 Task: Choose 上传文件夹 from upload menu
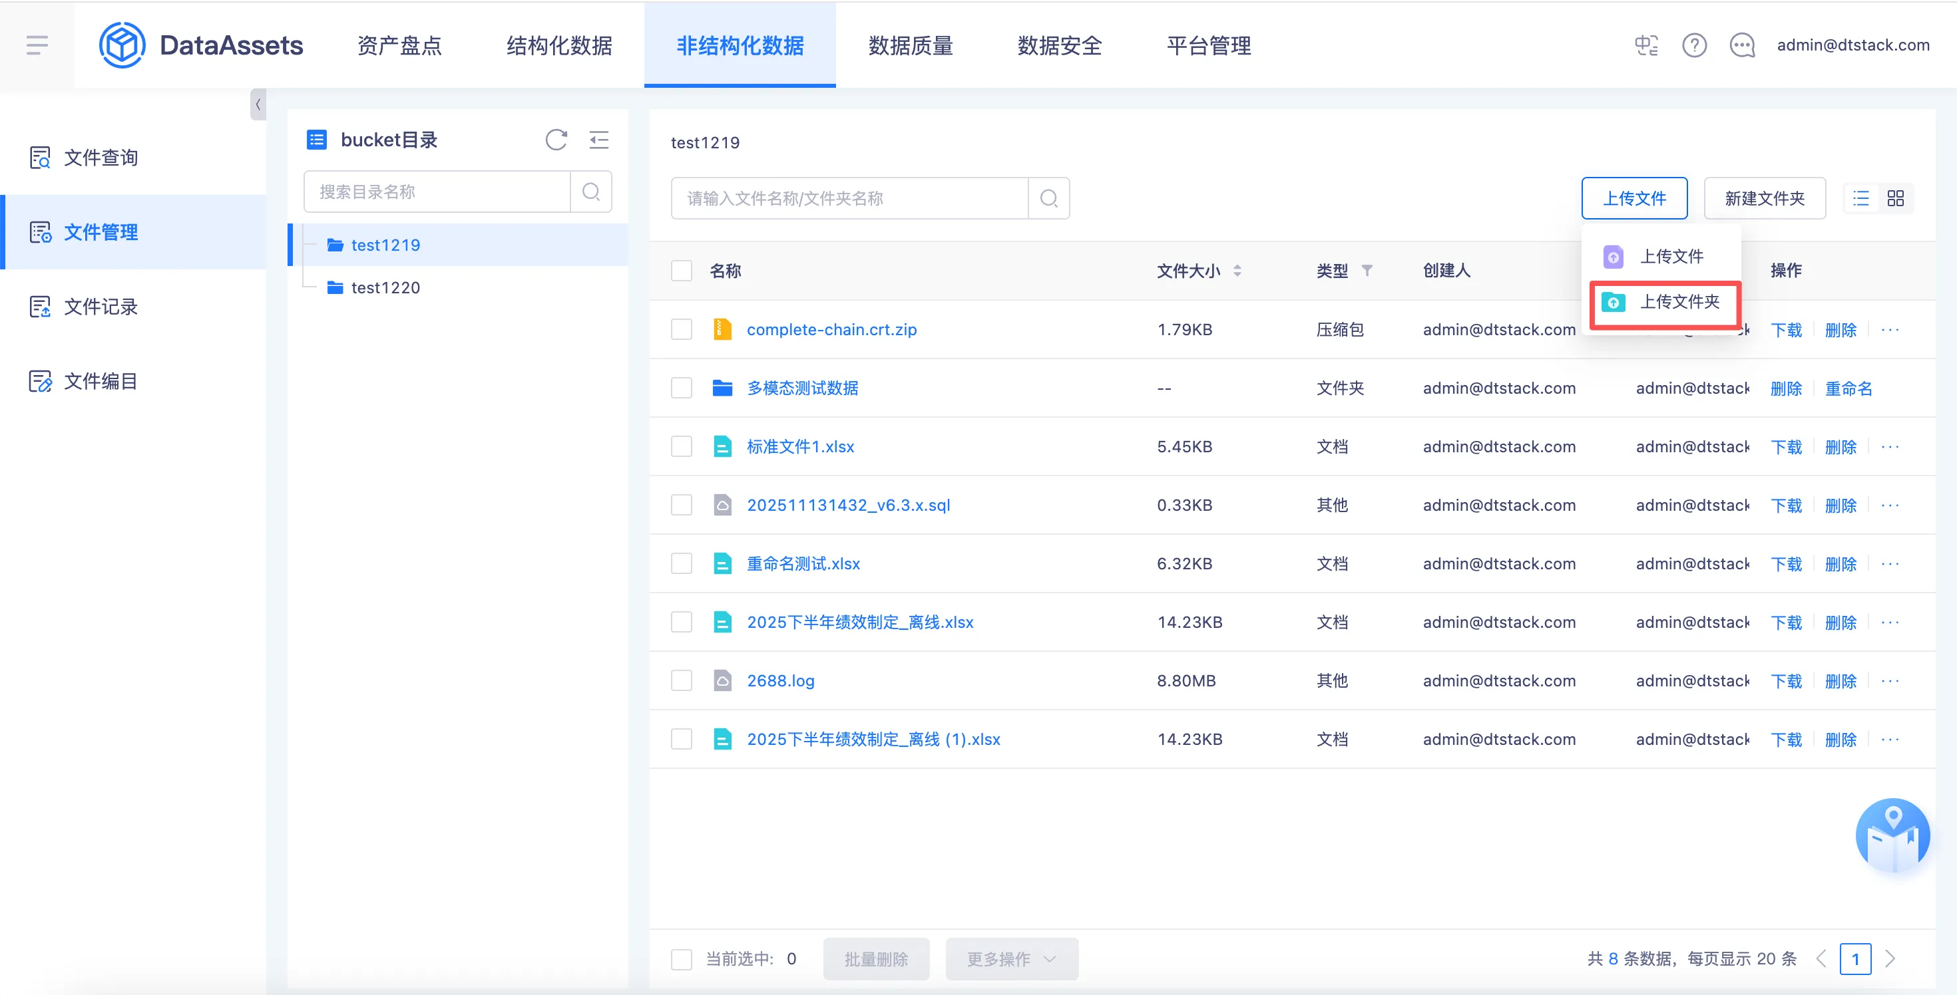[1678, 302]
